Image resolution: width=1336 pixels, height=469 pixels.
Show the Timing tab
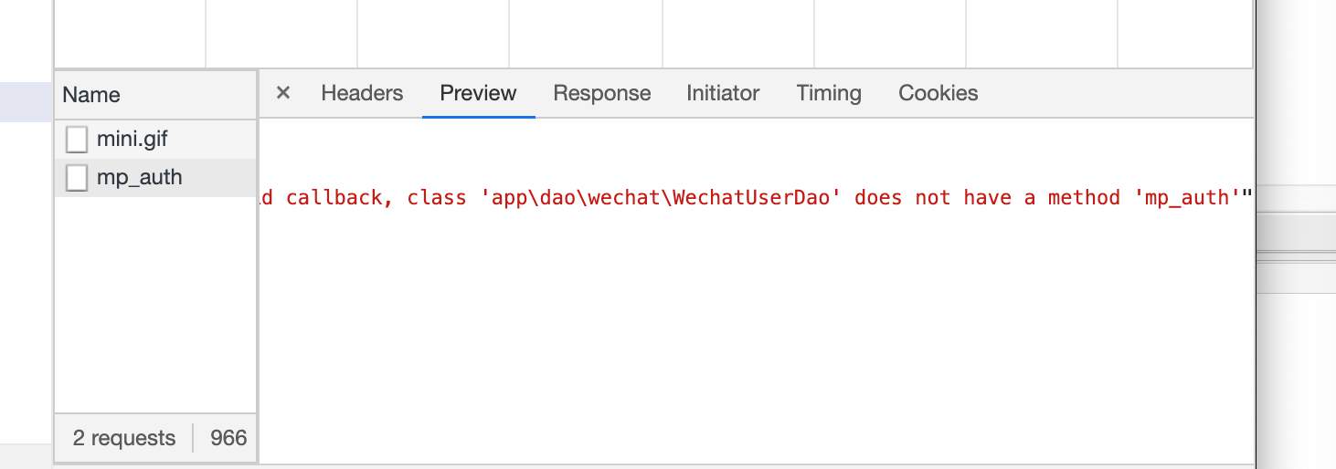[x=829, y=93]
